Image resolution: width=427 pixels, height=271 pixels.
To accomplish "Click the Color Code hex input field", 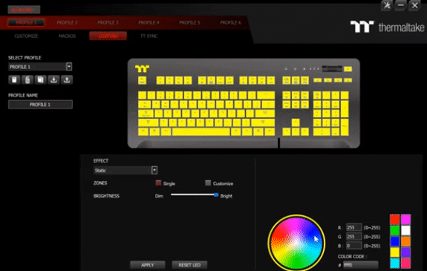I will (x=361, y=264).
